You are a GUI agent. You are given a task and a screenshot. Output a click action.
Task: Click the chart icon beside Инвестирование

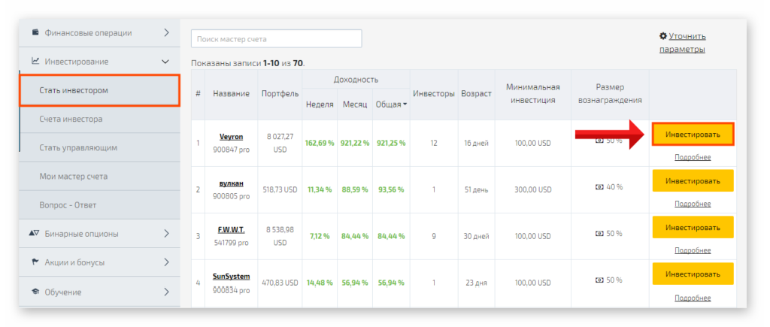(x=35, y=62)
